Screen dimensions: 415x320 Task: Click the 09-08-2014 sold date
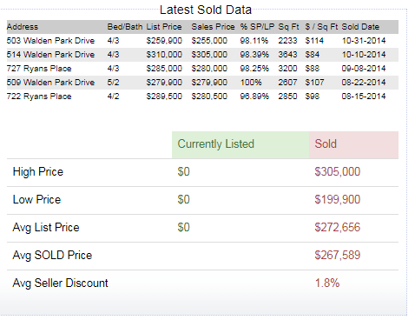tap(364, 69)
